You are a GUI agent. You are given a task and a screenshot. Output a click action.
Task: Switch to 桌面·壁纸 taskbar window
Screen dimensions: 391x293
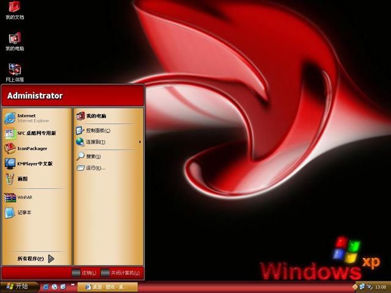[108, 287]
